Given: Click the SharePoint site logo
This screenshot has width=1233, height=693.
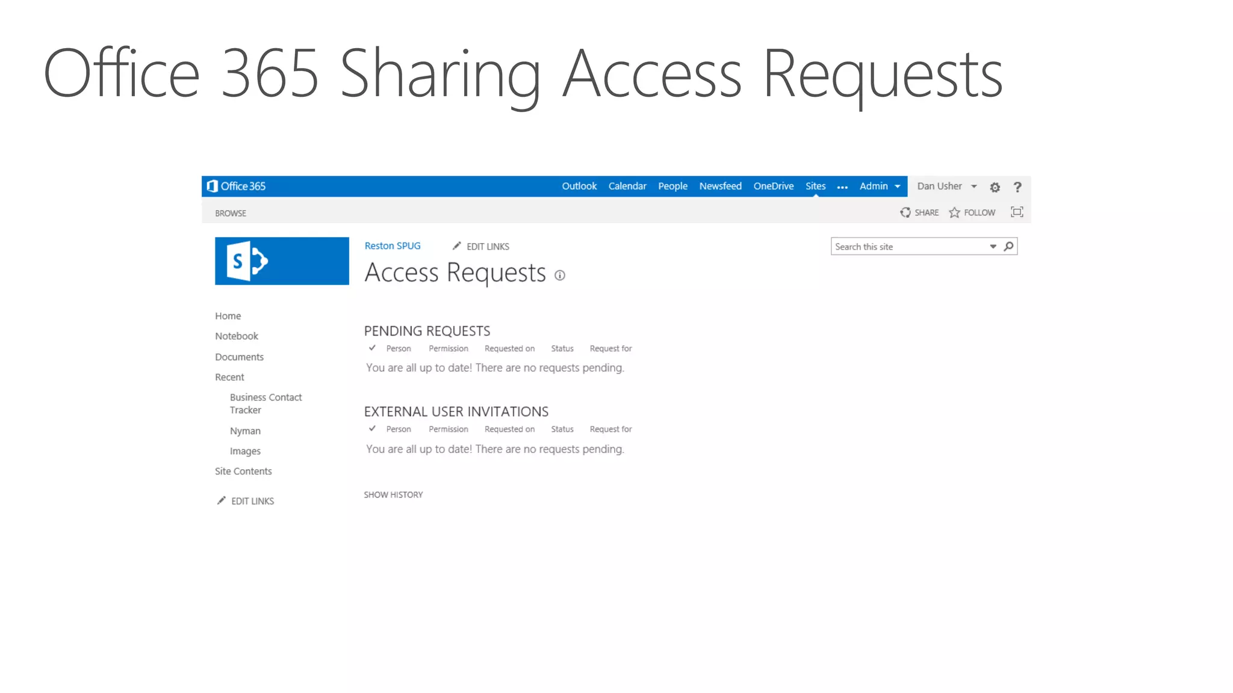Looking at the screenshot, I should 282,261.
